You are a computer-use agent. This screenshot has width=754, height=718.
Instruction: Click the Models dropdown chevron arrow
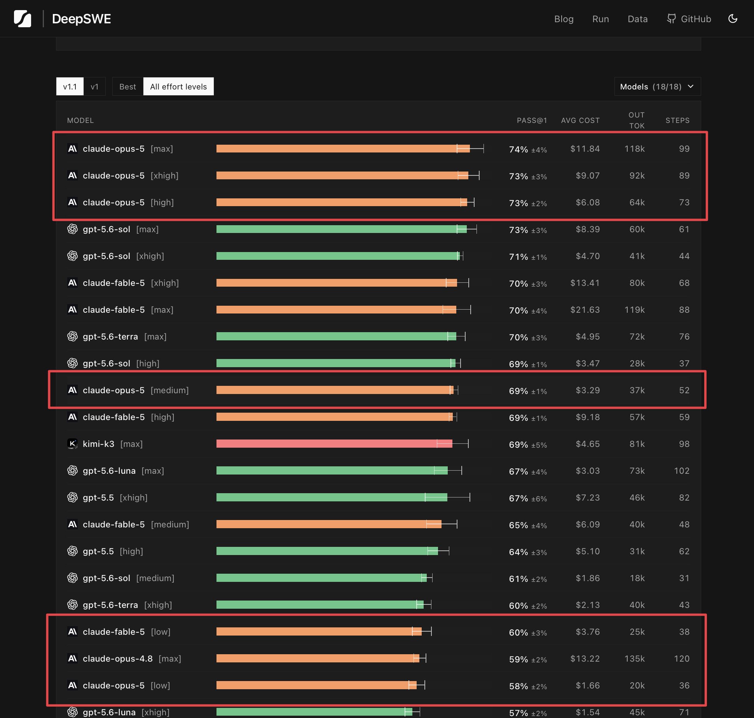pyautogui.click(x=691, y=86)
